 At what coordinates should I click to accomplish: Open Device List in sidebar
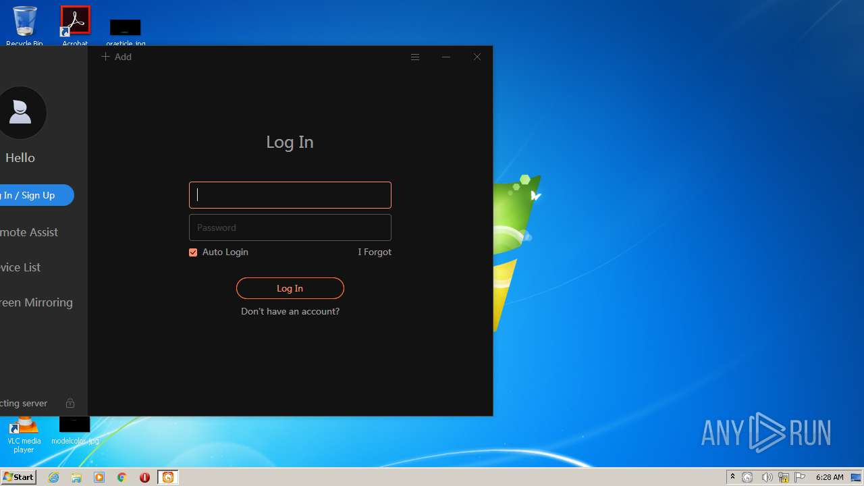point(20,267)
